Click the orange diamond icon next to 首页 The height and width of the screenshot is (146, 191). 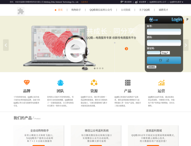(56, 10)
